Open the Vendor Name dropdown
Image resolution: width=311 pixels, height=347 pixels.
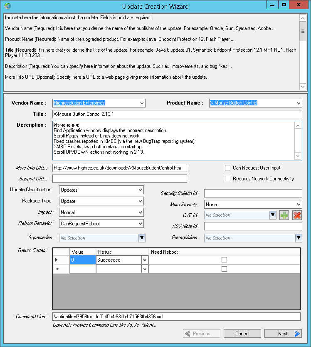(142, 103)
